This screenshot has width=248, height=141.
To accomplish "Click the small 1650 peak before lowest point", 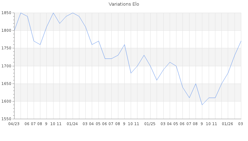I will click(196, 84).
